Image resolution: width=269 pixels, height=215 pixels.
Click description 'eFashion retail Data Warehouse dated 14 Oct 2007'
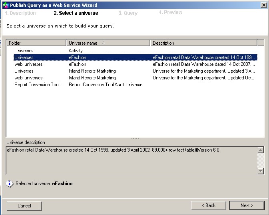[x=204, y=64]
